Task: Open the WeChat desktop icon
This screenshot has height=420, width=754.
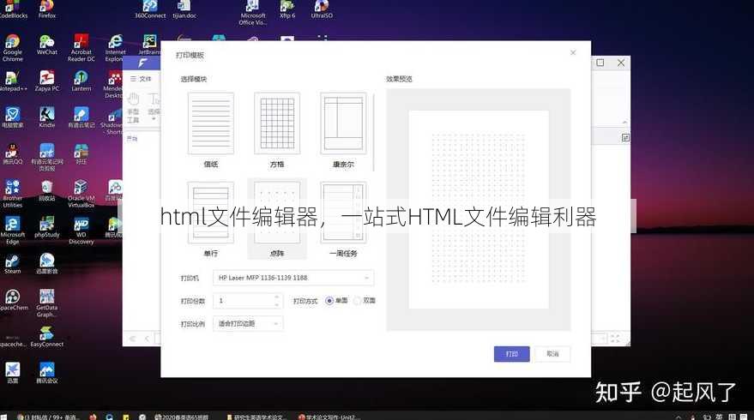Action: click(46, 45)
